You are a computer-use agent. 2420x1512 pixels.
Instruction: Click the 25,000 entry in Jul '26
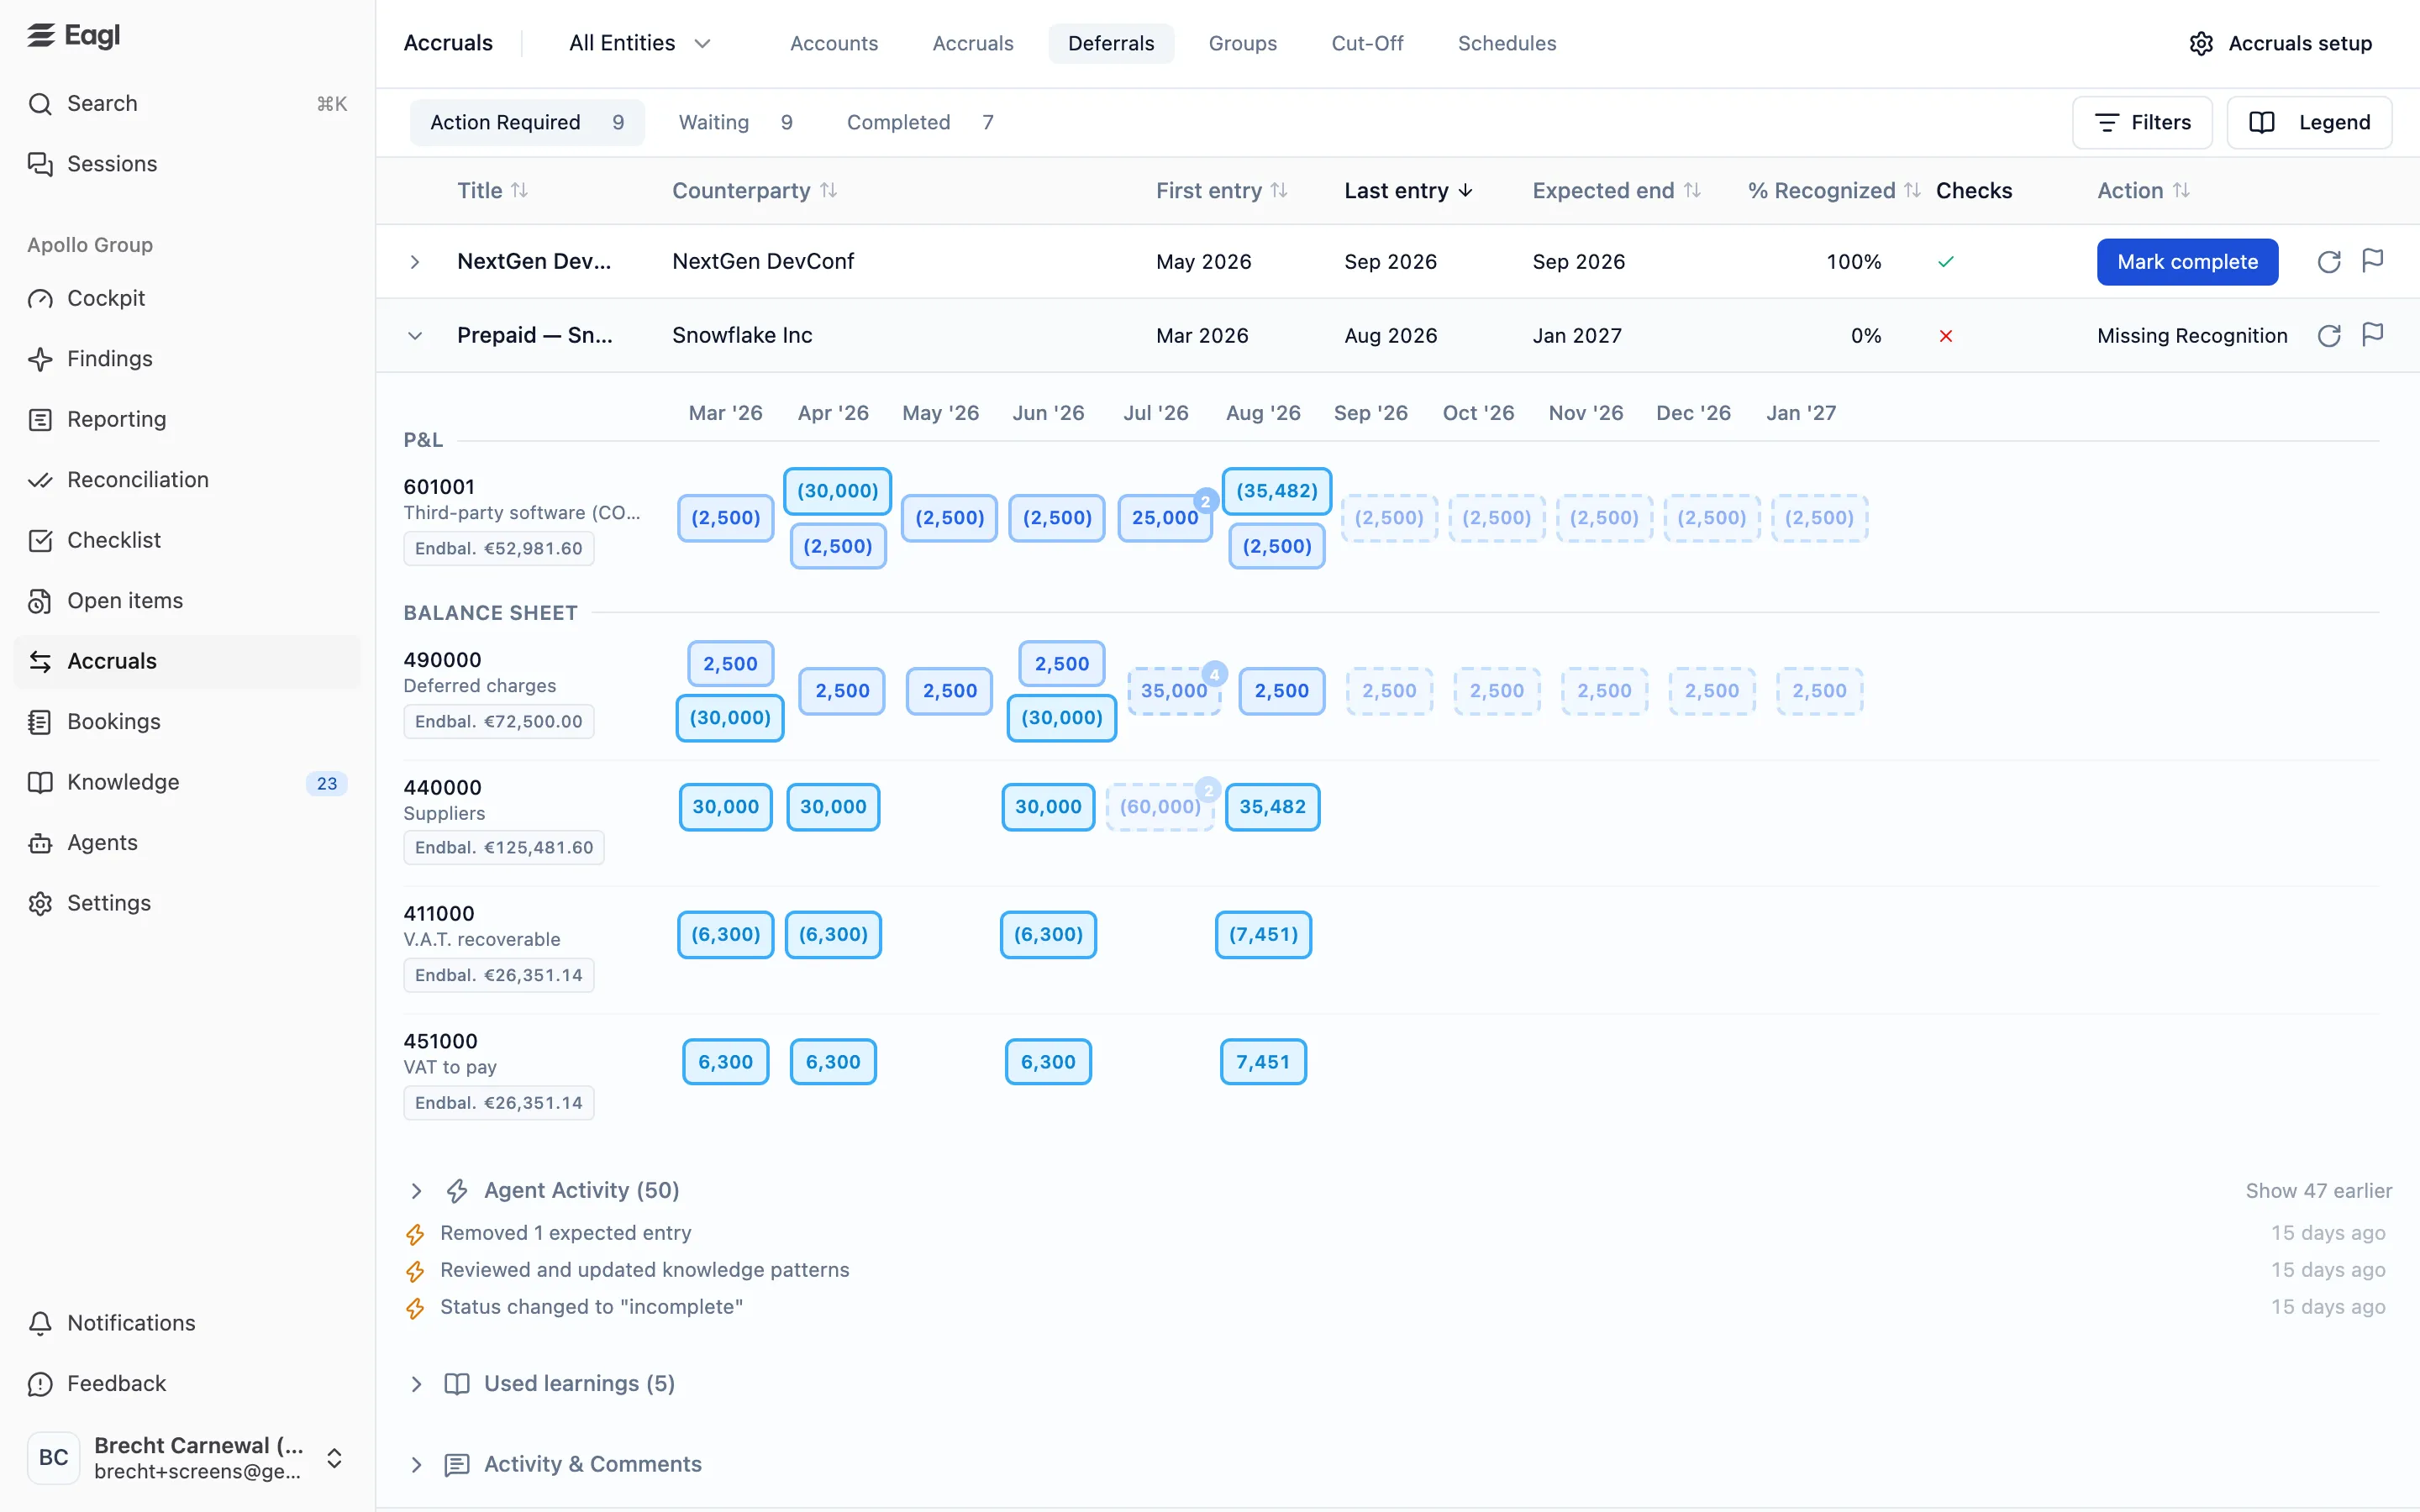1165,518
